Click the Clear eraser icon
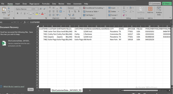173x94 pixels. click(x=124, y=15)
